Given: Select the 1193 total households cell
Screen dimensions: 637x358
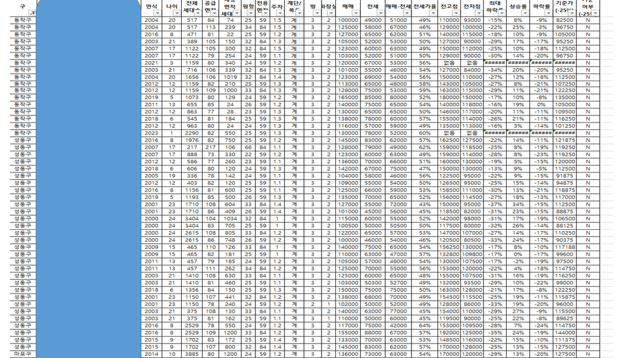Looking at the screenshot, I should pos(192,197).
